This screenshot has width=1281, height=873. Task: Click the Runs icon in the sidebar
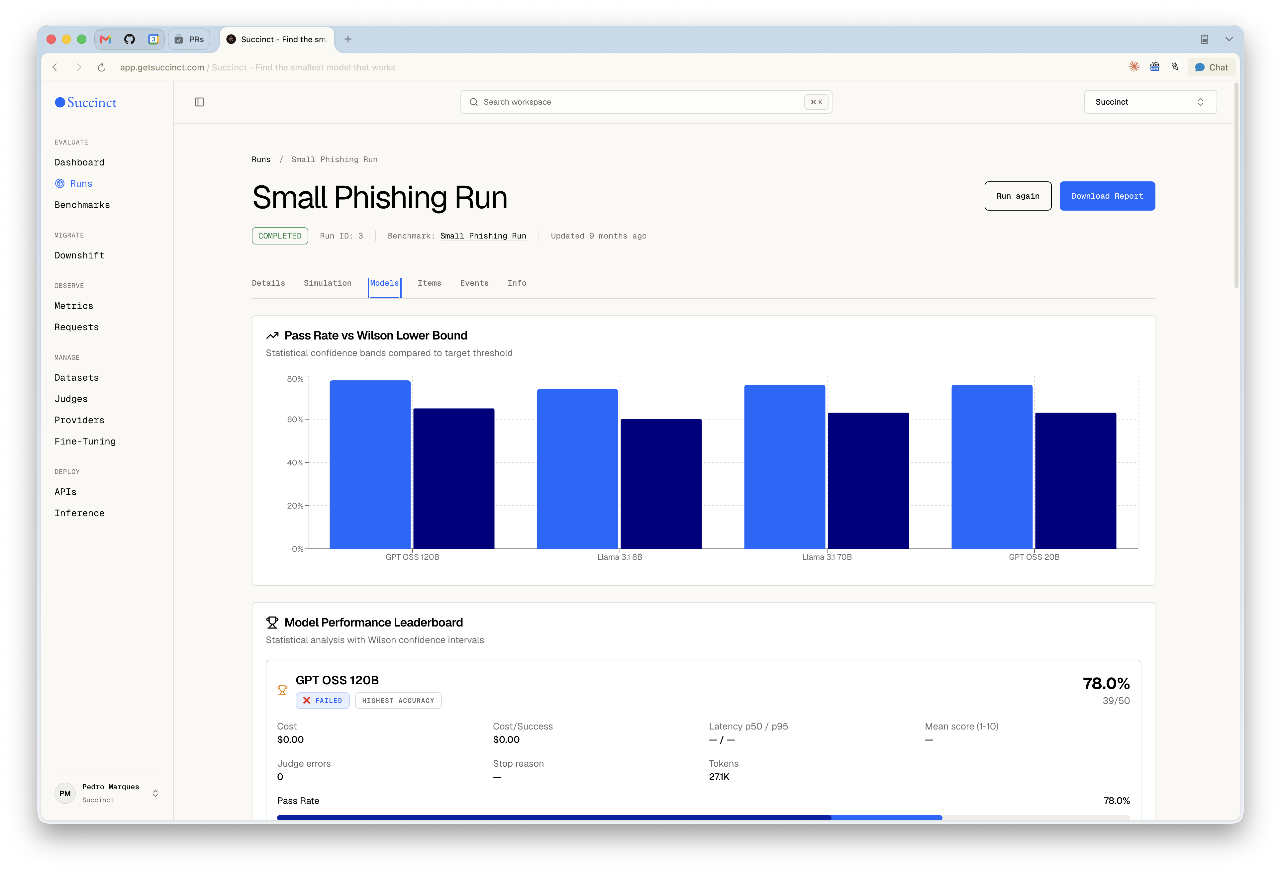point(59,183)
